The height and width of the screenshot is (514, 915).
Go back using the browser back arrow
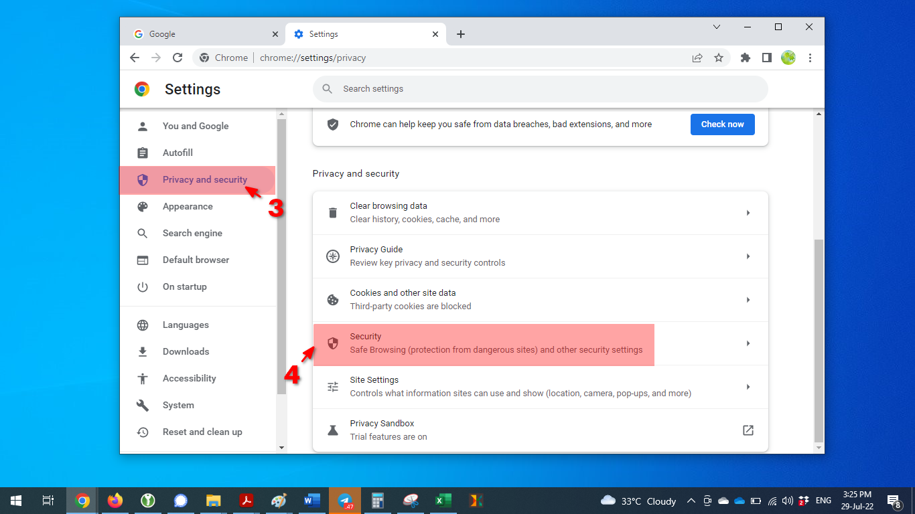[135, 58]
